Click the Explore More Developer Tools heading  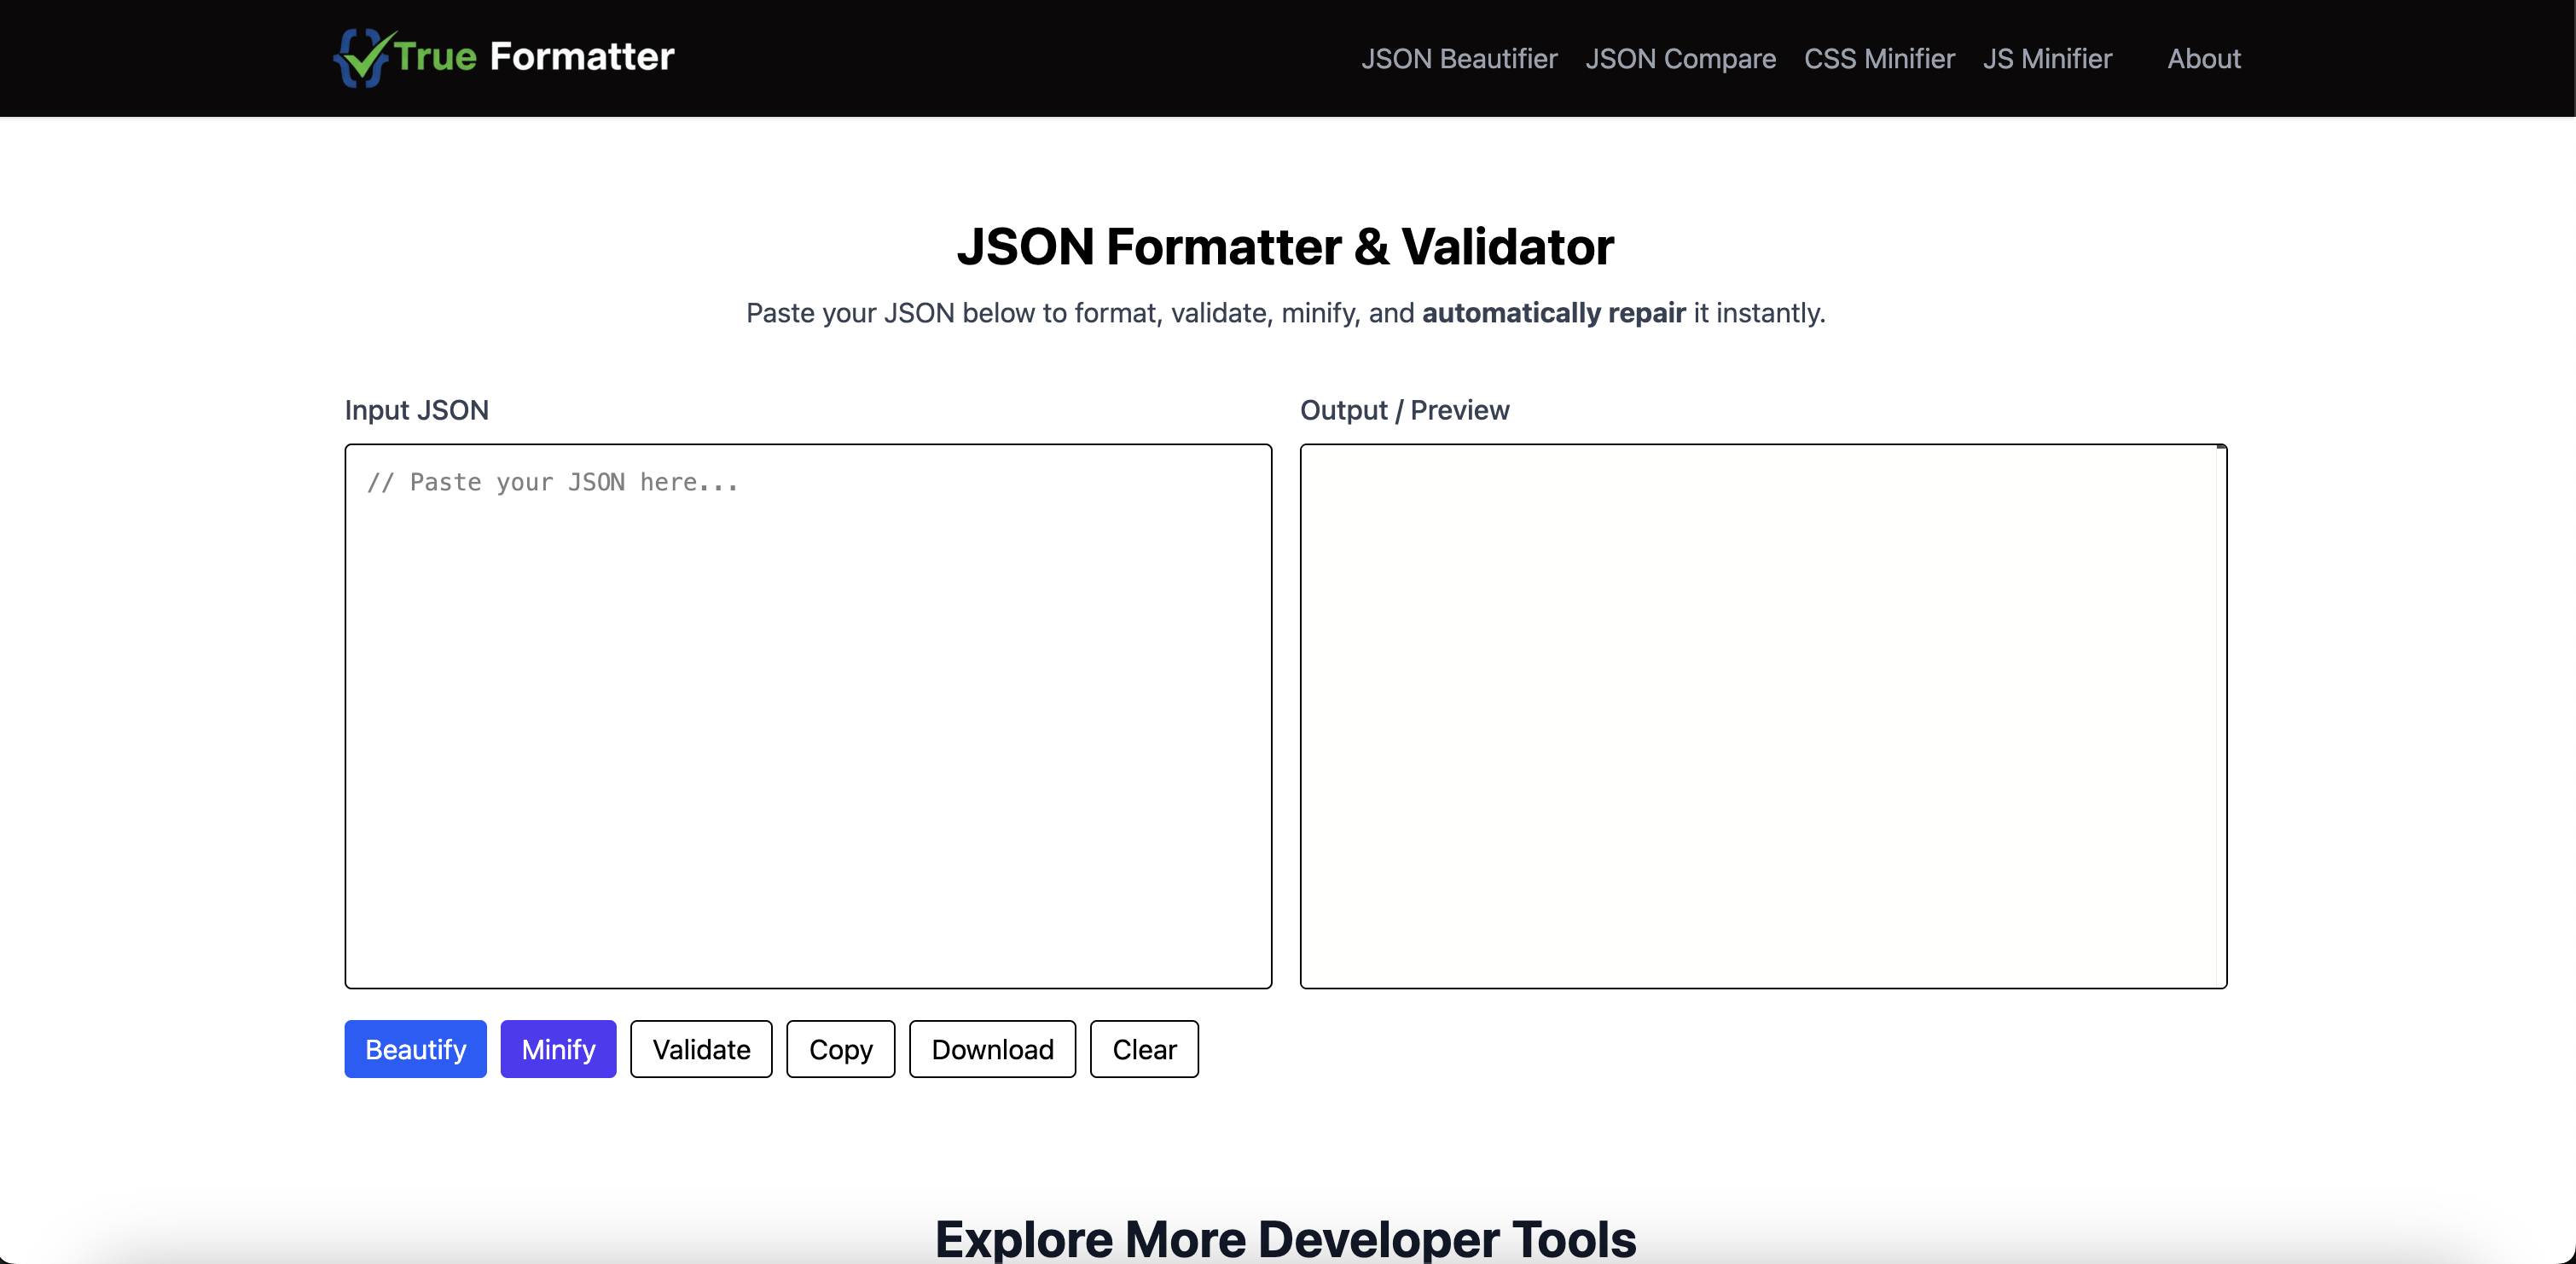(x=1285, y=1238)
